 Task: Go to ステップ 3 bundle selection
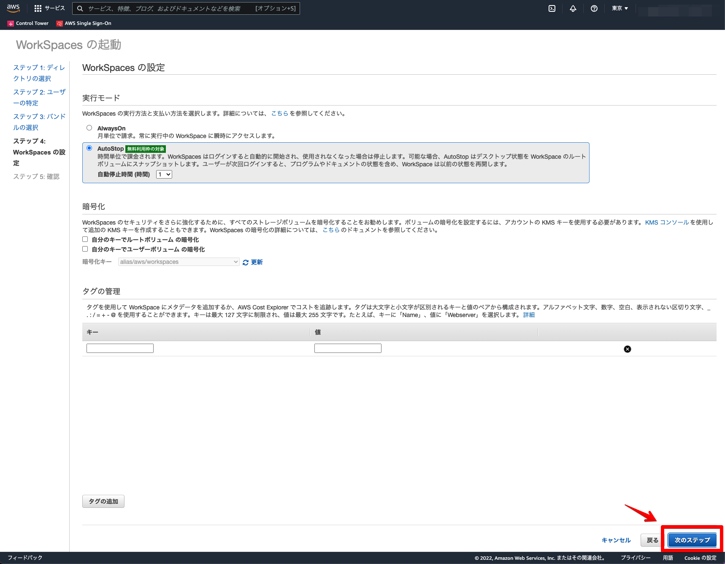pyautogui.click(x=39, y=122)
